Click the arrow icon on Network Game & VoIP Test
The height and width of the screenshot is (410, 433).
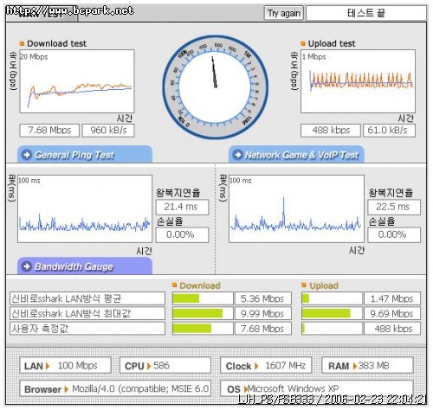238,155
